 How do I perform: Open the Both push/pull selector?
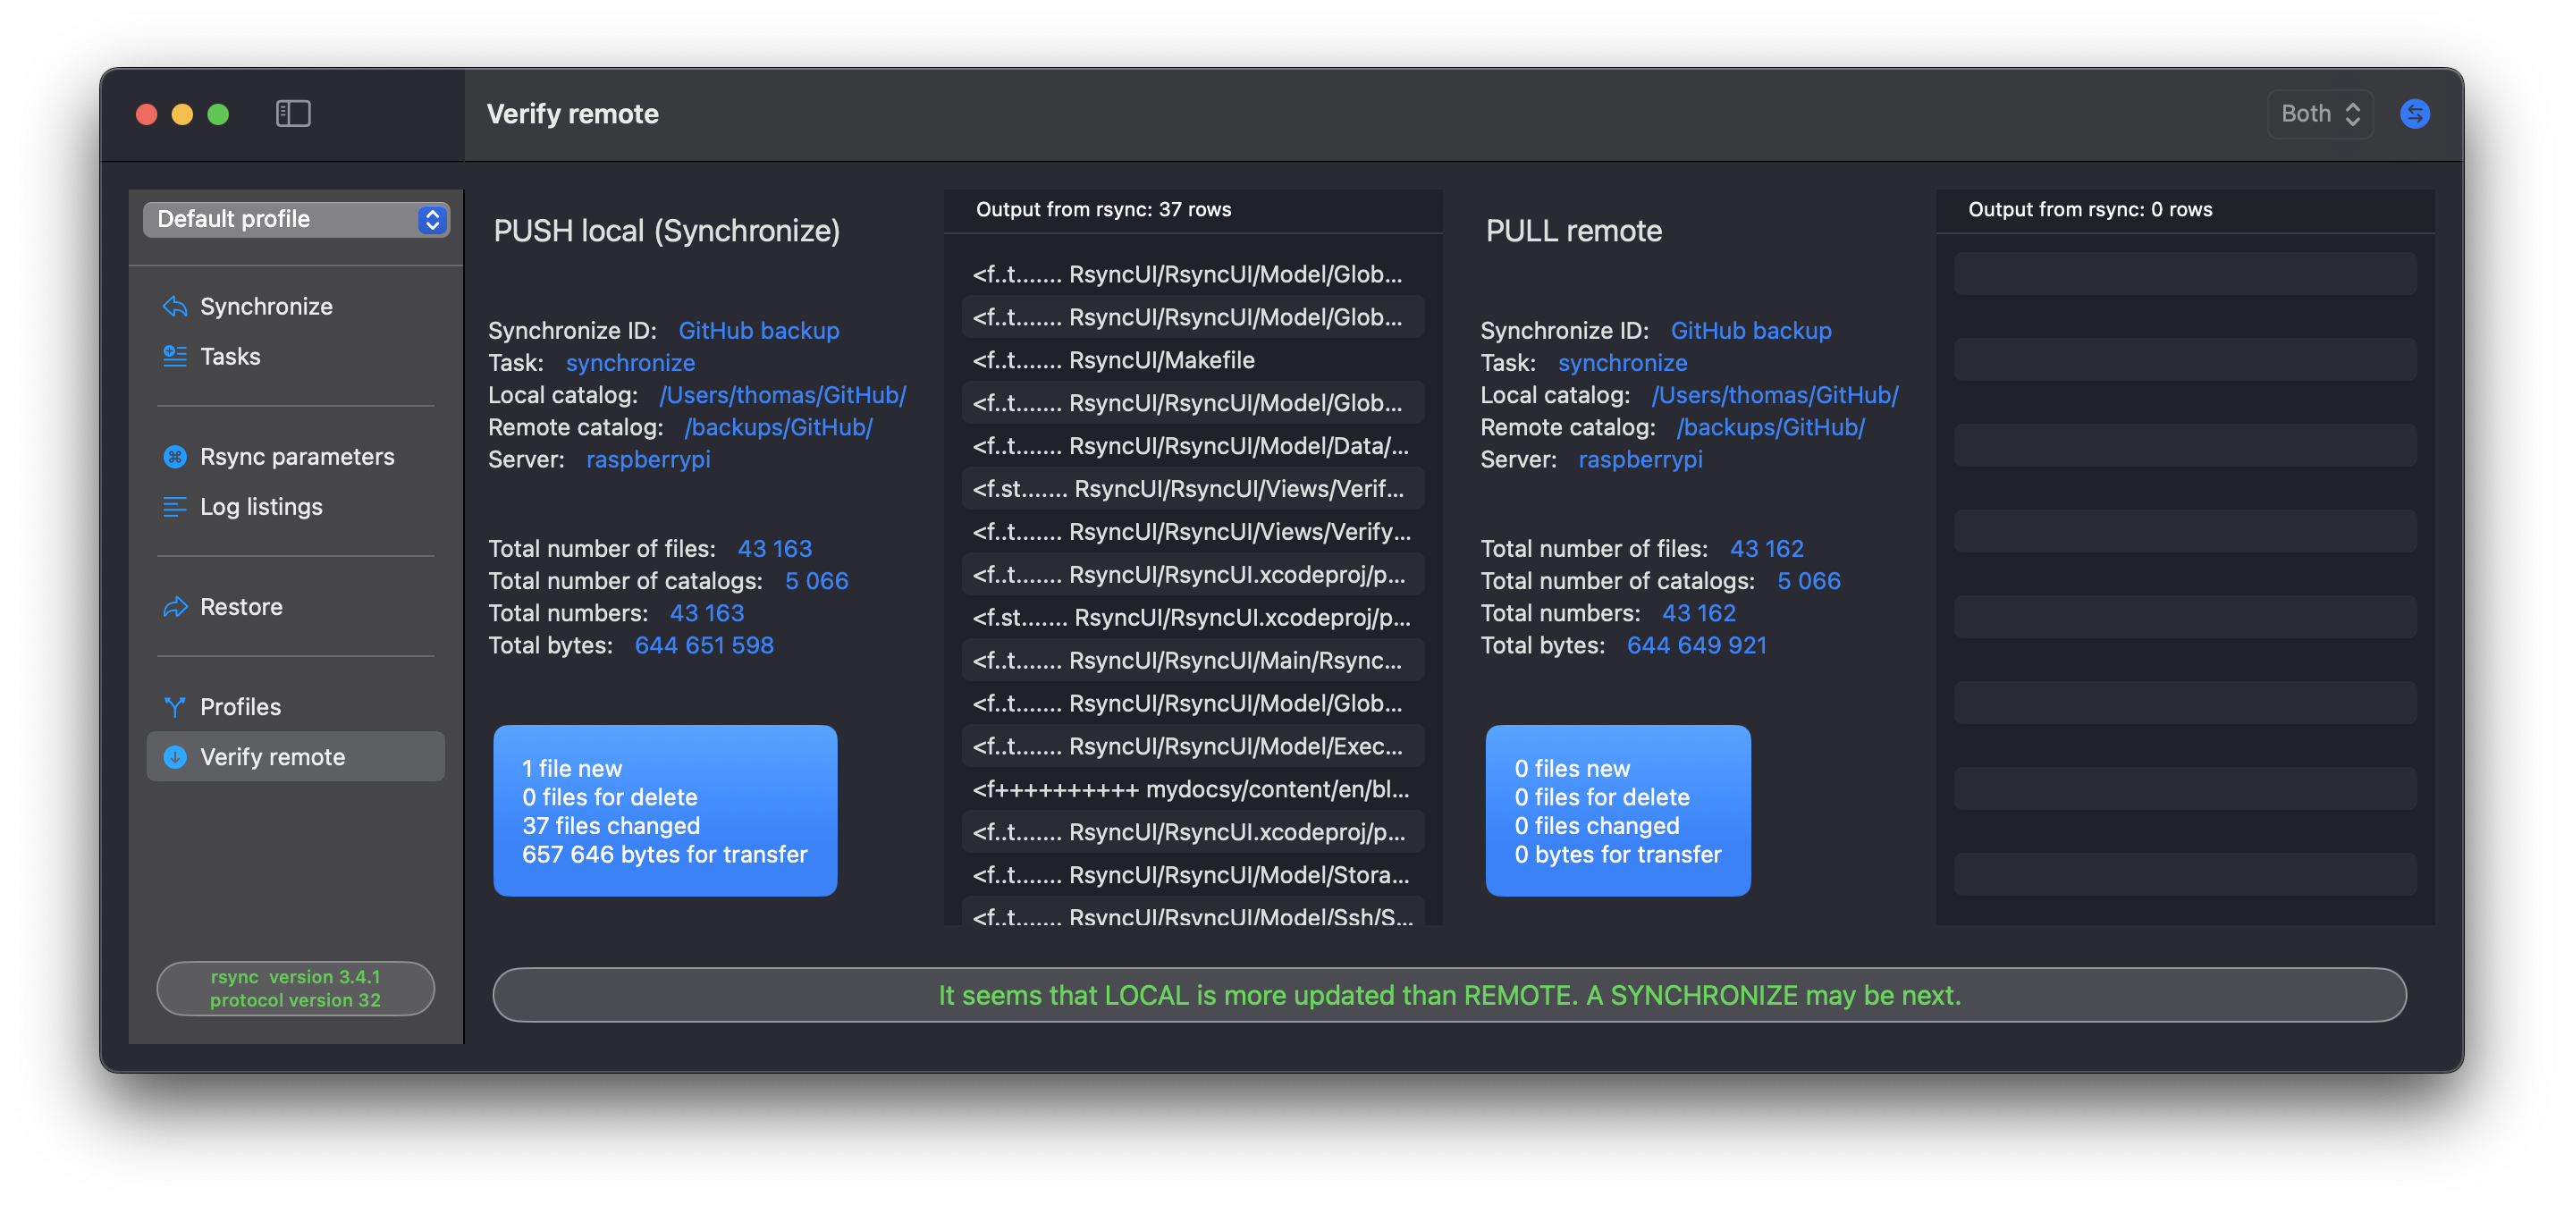point(2320,114)
